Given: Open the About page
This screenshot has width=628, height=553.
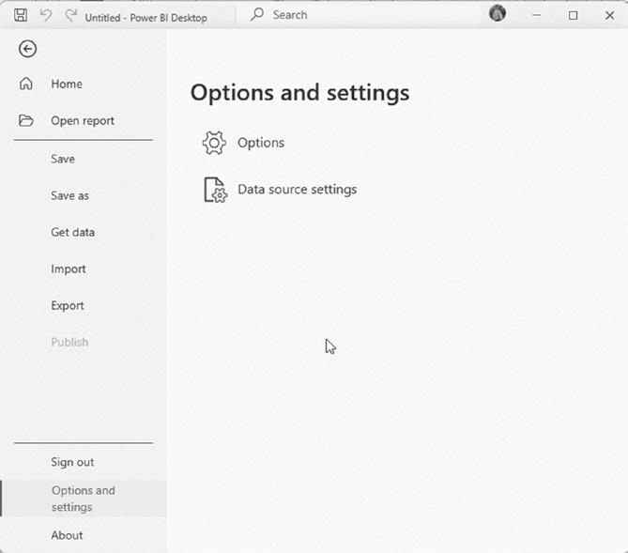Looking at the screenshot, I should 67,535.
